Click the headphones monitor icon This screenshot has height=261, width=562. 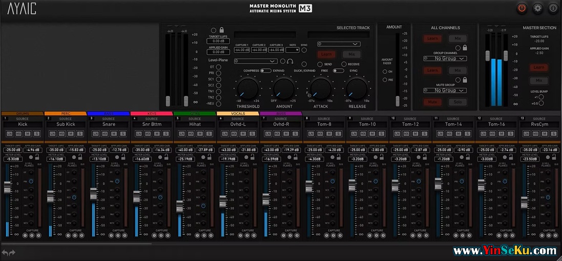290,61
